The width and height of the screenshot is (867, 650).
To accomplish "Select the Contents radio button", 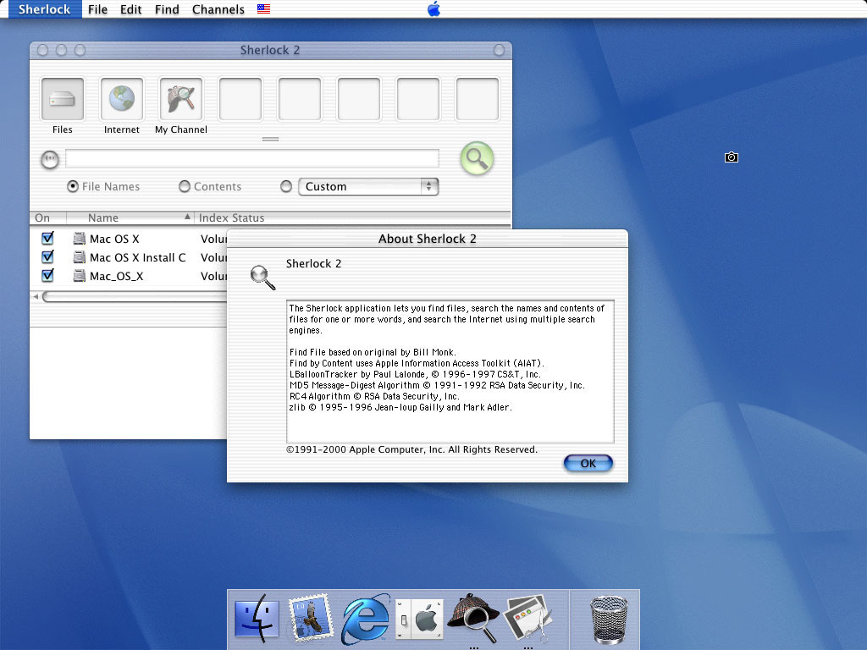I will point(184,186).
